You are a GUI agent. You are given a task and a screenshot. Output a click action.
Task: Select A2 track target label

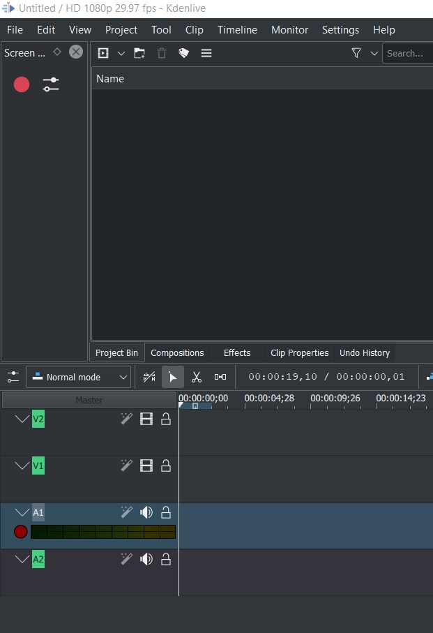click(38, 560)
